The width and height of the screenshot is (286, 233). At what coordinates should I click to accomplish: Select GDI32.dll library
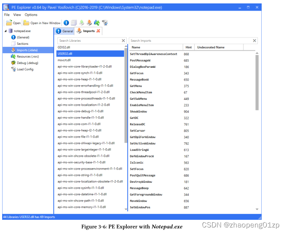tap(90, 47)
